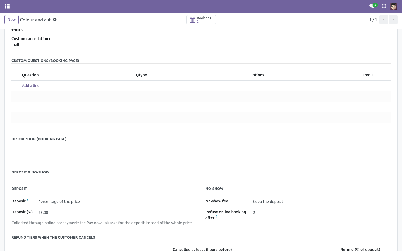Open the conversations icon with badge 5

(373, 6)
